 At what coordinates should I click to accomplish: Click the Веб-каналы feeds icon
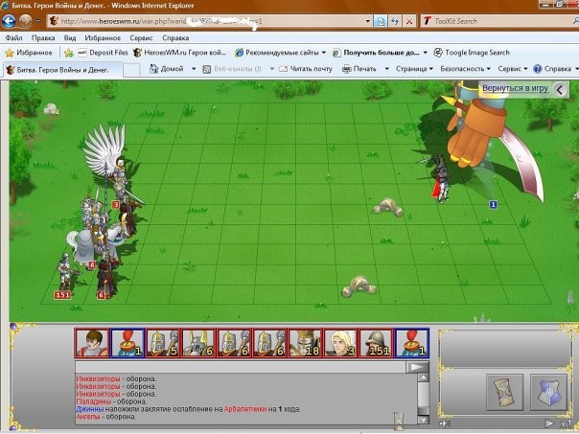point(207,69)
